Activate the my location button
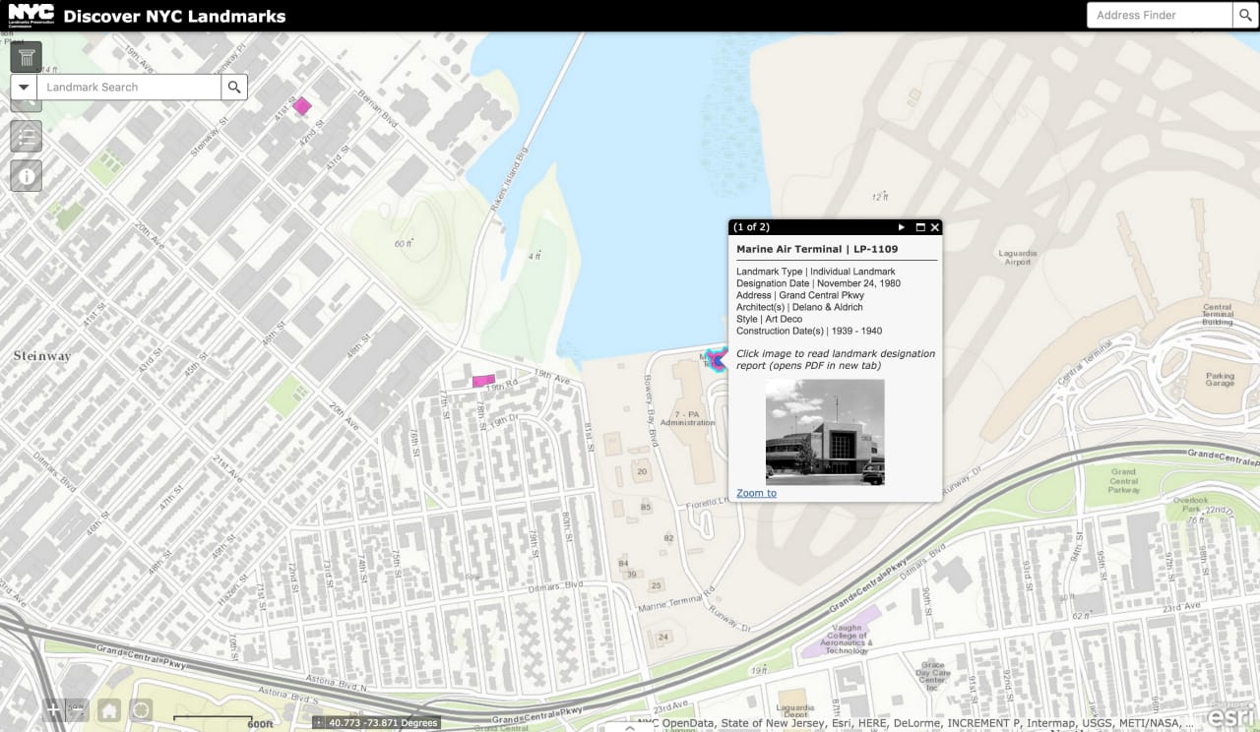This screenshot has height=732, width=1260. coord(141,710)
